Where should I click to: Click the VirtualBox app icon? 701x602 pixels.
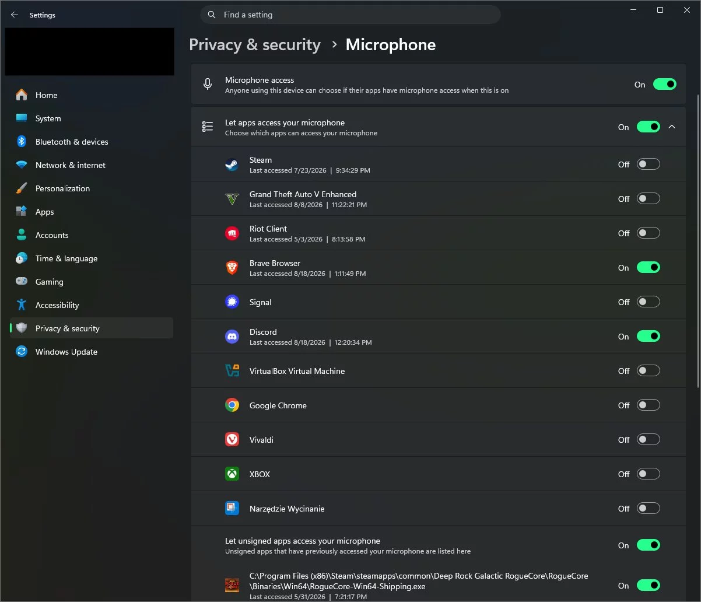232,371
